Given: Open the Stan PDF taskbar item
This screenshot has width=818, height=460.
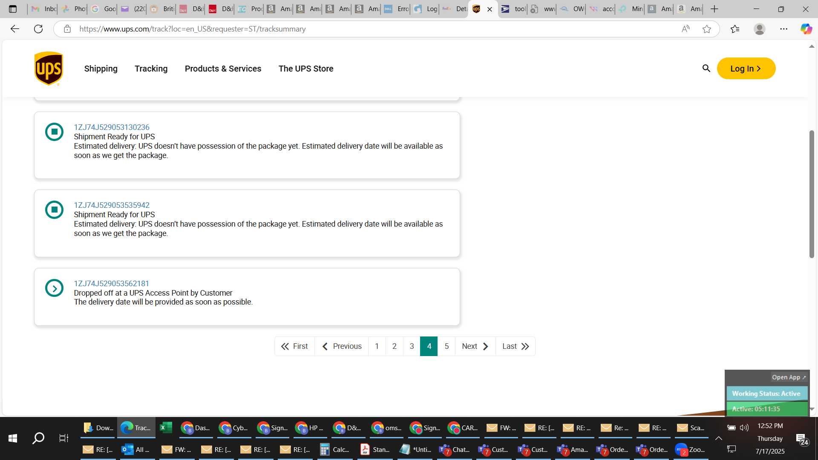Looking at the screenshot, I should pos(375,449).
